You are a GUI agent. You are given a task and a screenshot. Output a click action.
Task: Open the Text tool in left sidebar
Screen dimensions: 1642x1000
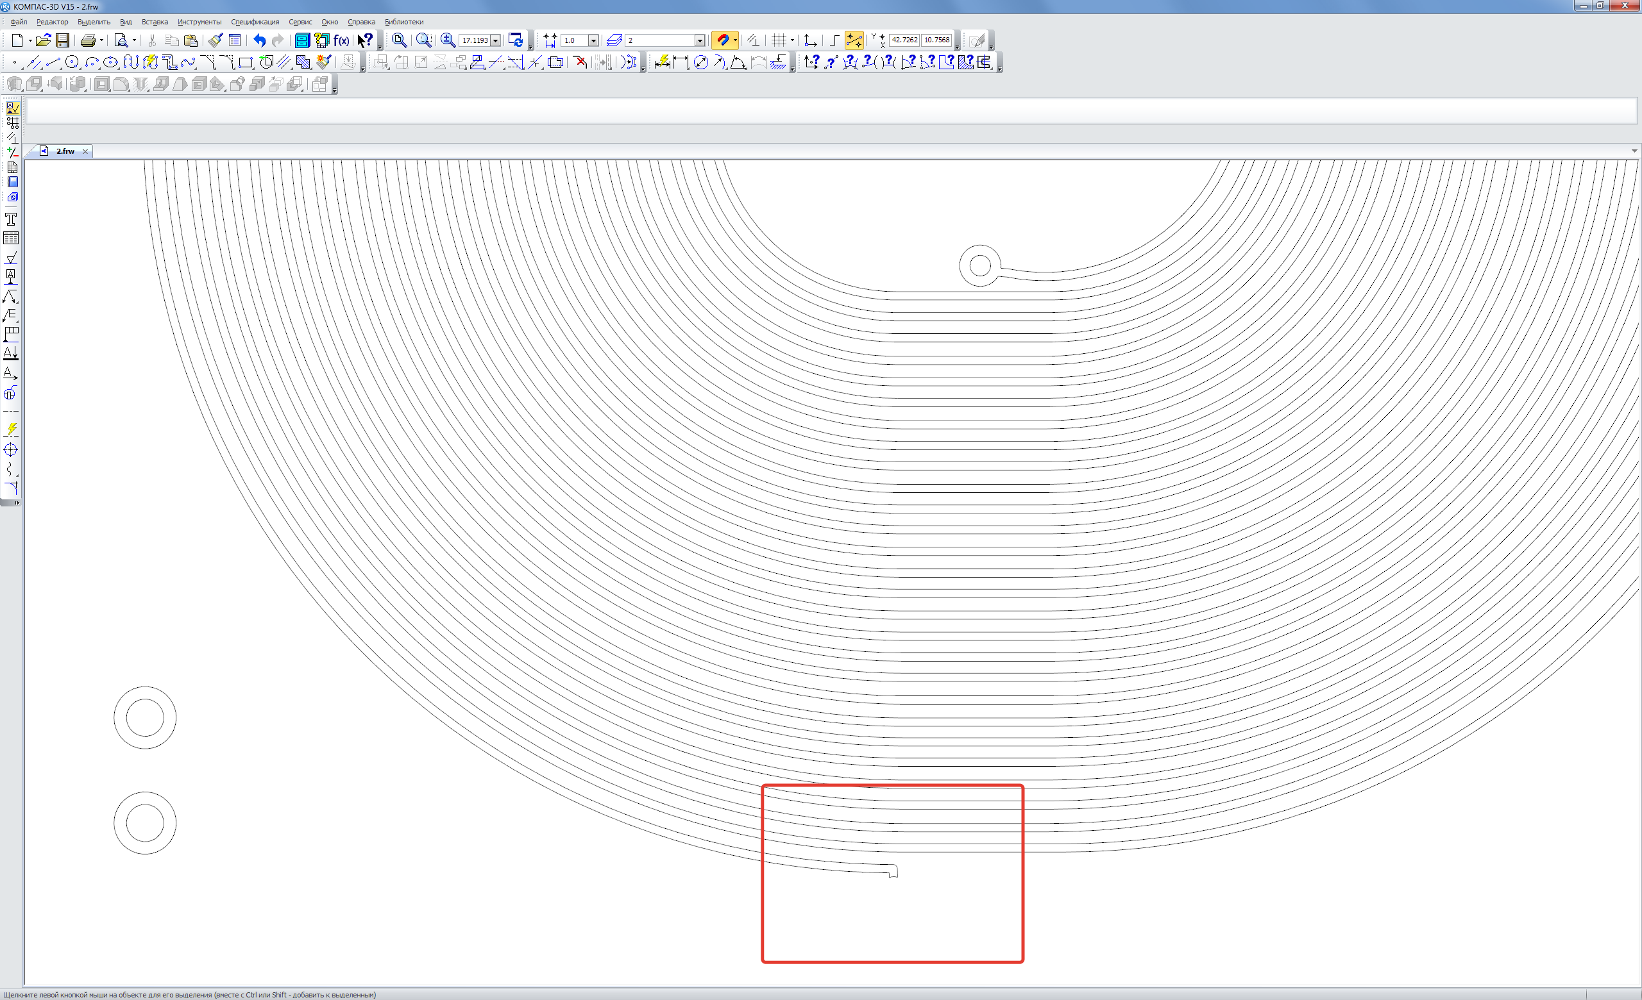pyautogui.click(x=11, y=219)
